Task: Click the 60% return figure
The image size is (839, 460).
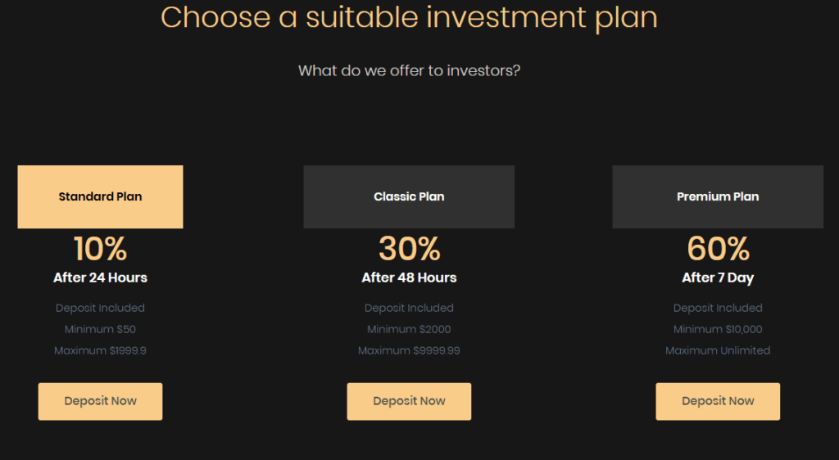Action: coord(718,248)
